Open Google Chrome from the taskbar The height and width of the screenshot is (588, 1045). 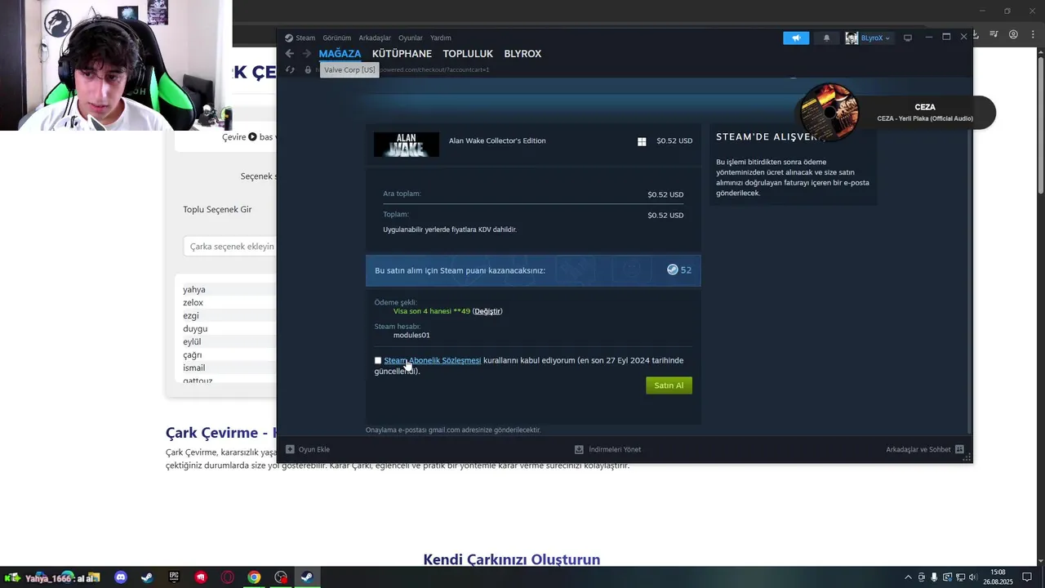point(255,577)
